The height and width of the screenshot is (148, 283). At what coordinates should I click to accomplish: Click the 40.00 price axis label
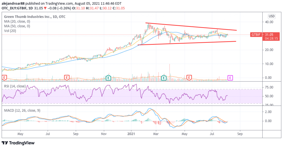pos(269,22)
